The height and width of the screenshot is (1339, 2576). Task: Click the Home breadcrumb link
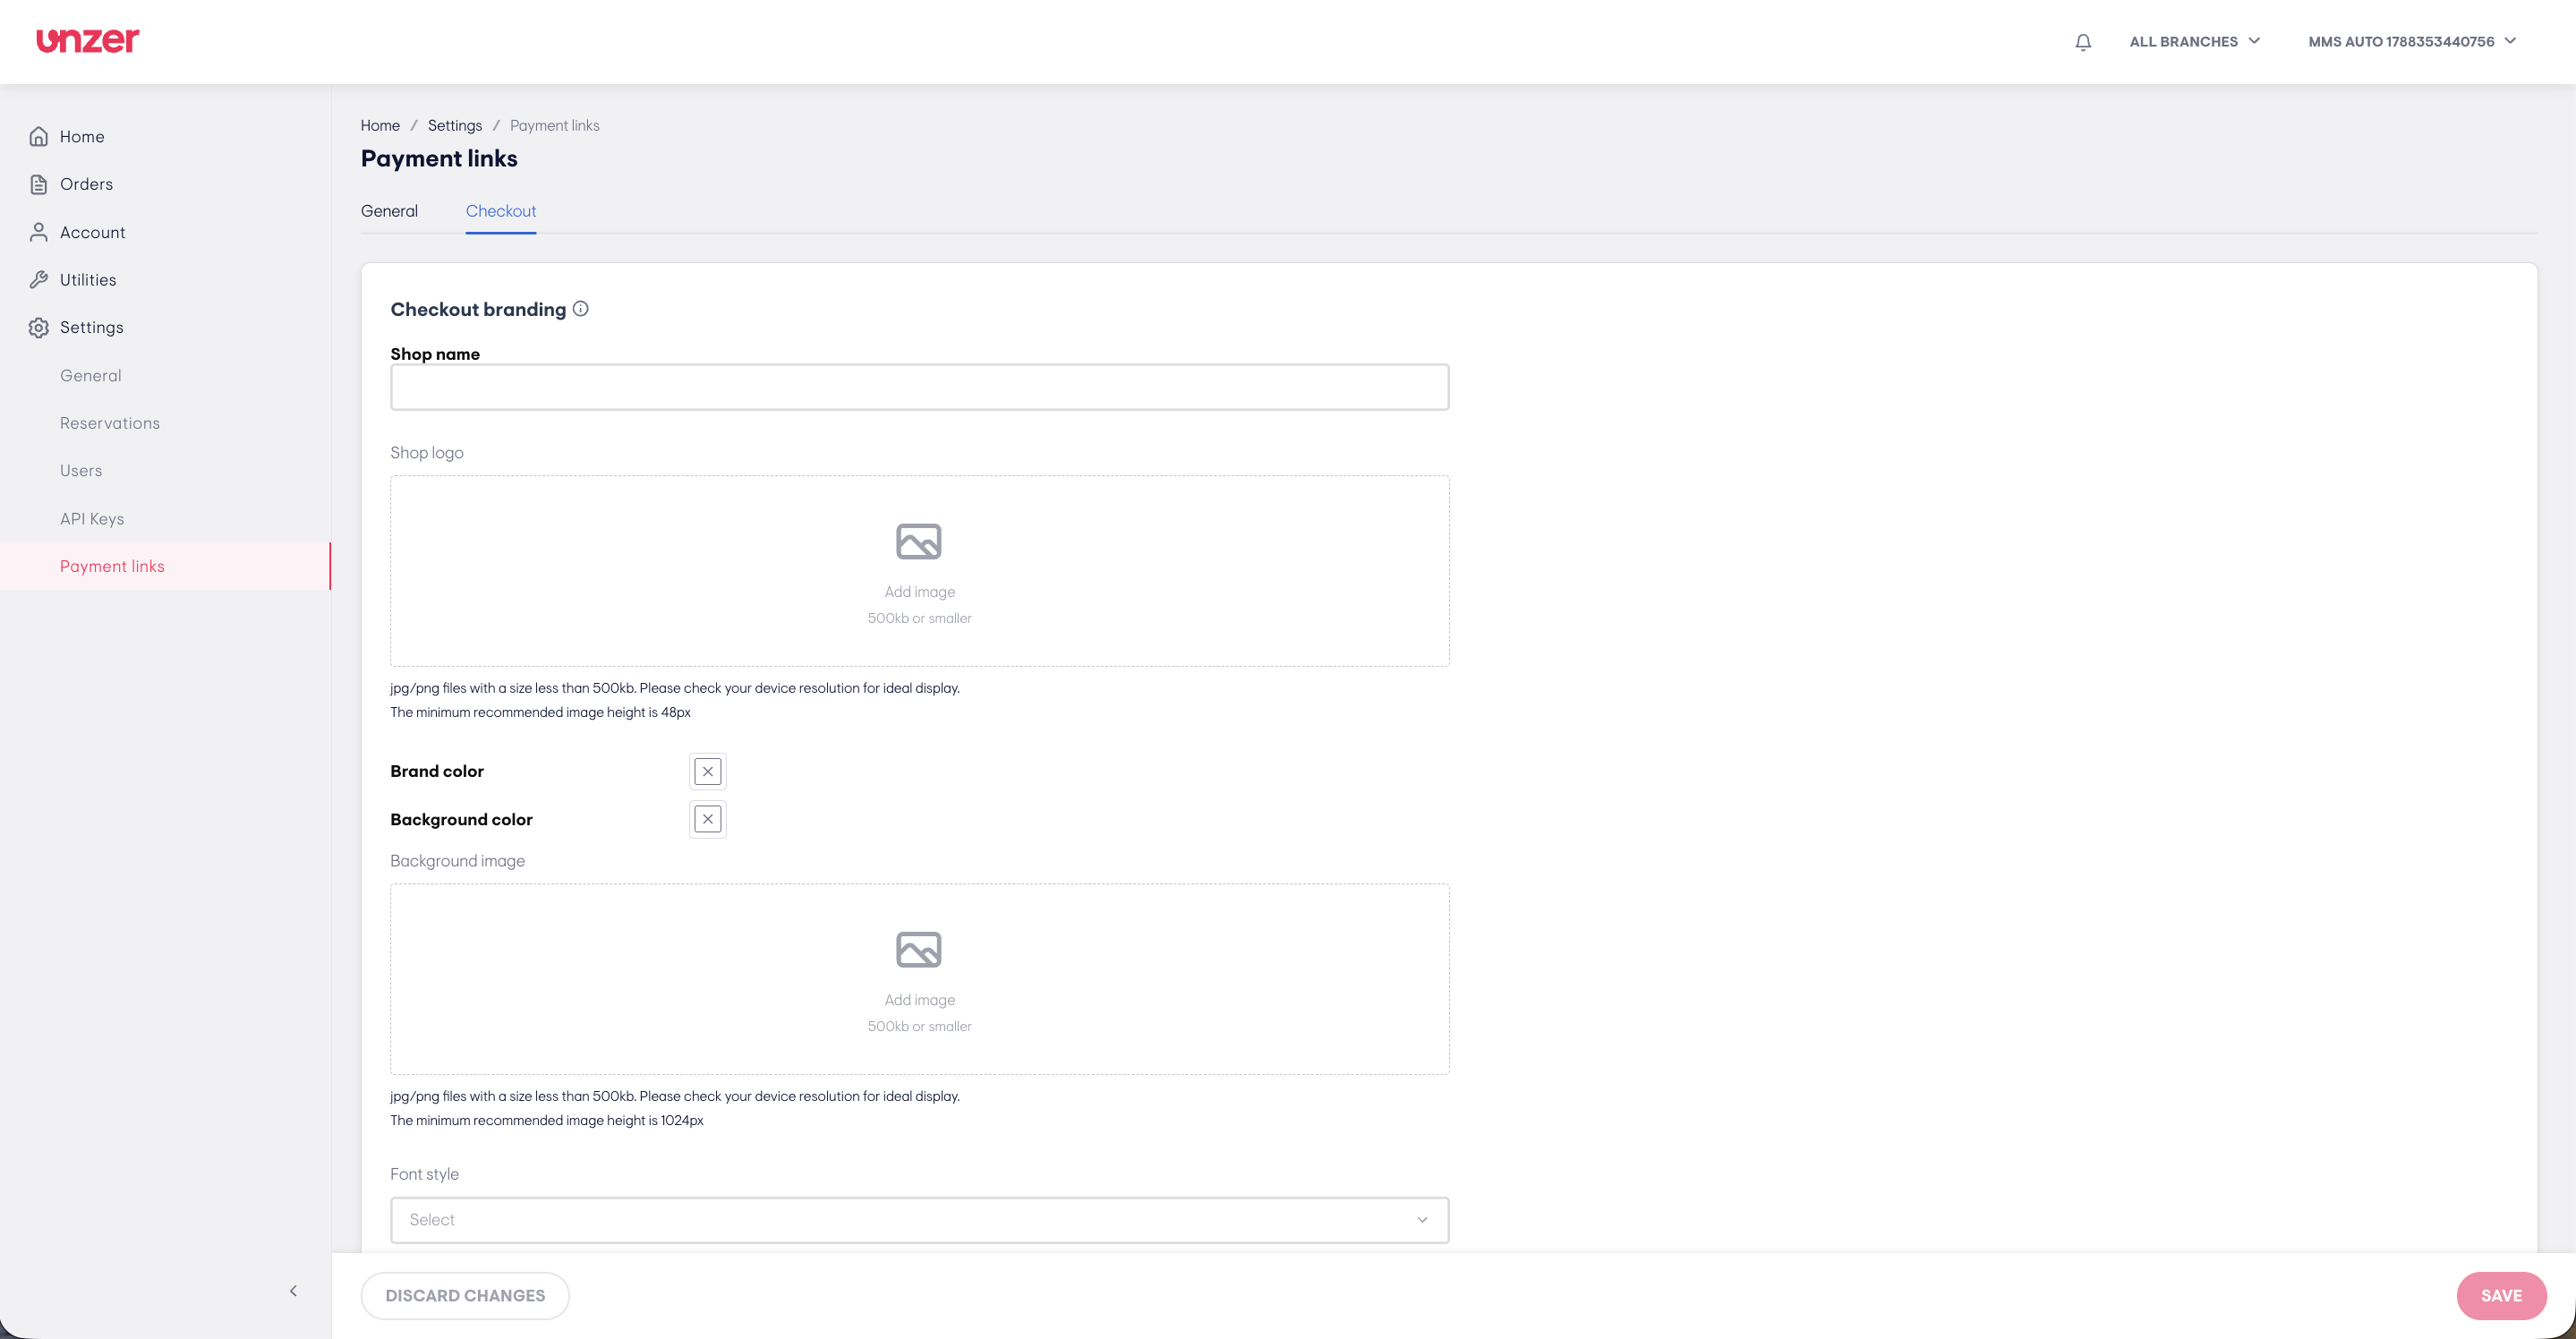tap(380, 126)
